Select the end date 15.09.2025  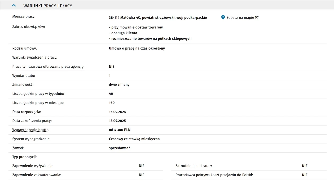[117, 121]
